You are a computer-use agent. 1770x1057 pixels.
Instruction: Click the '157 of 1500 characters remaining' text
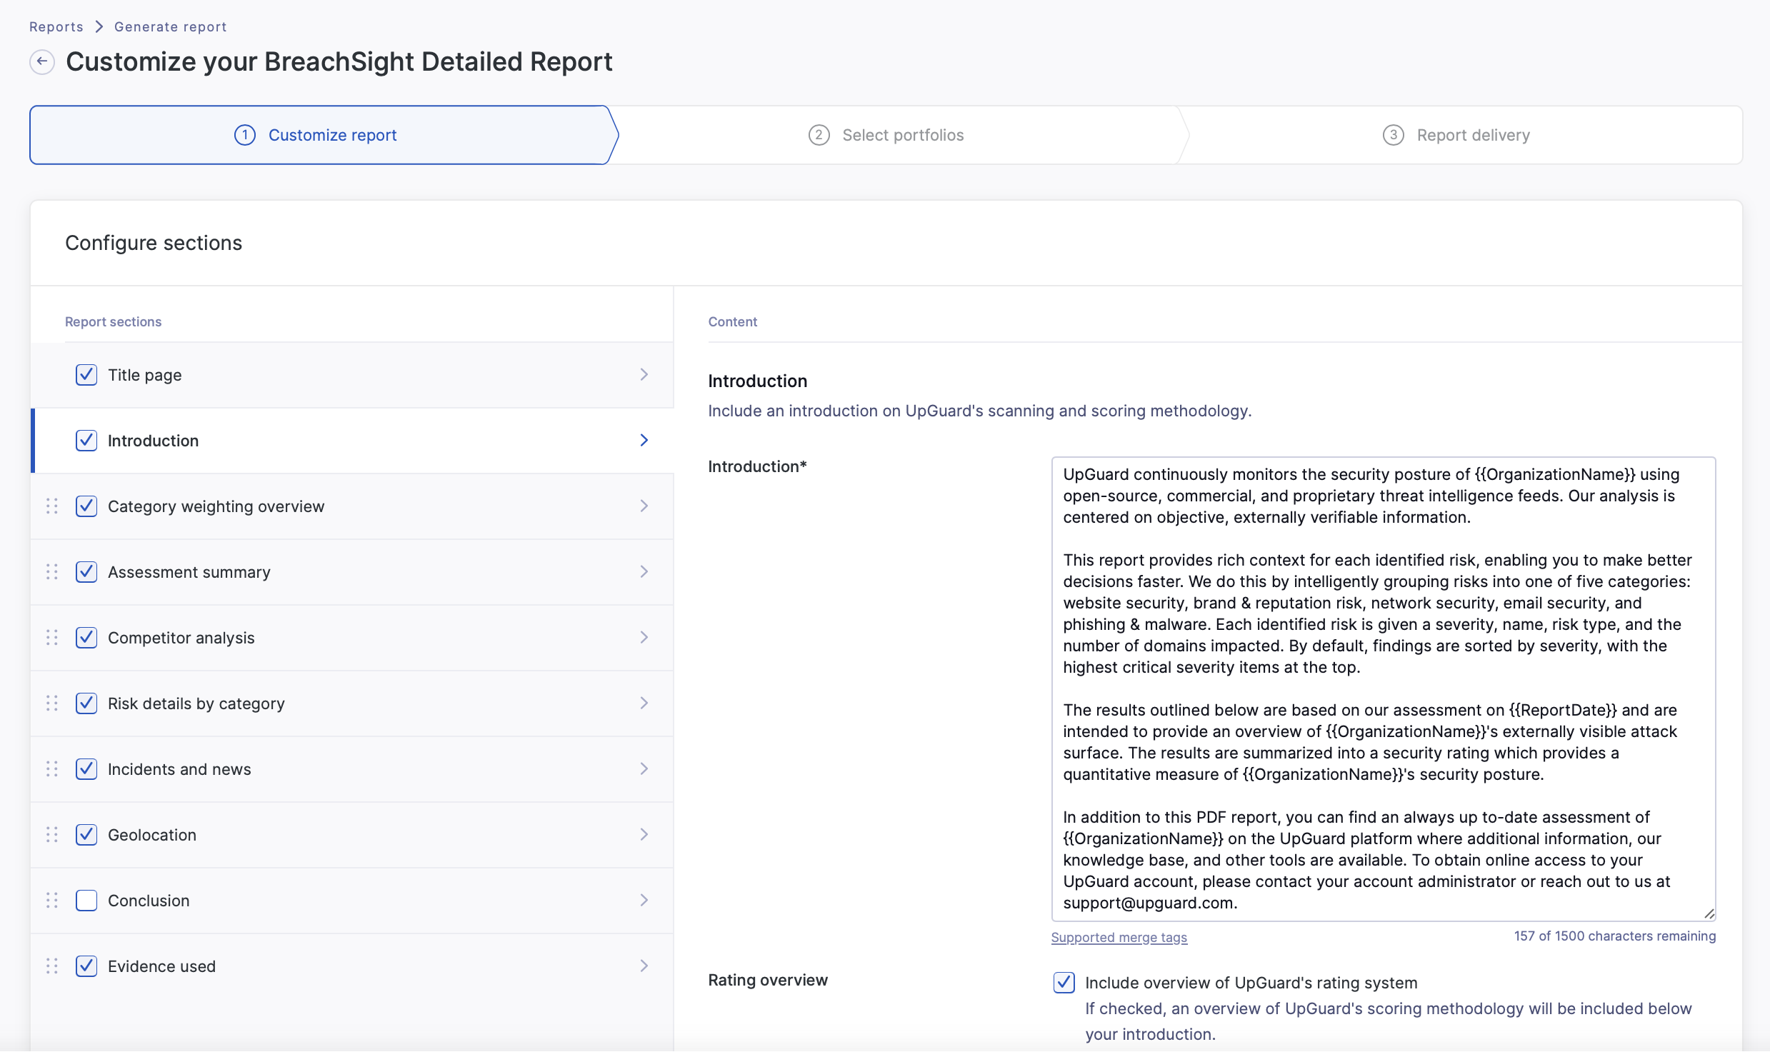click(x=1614, y=936)
